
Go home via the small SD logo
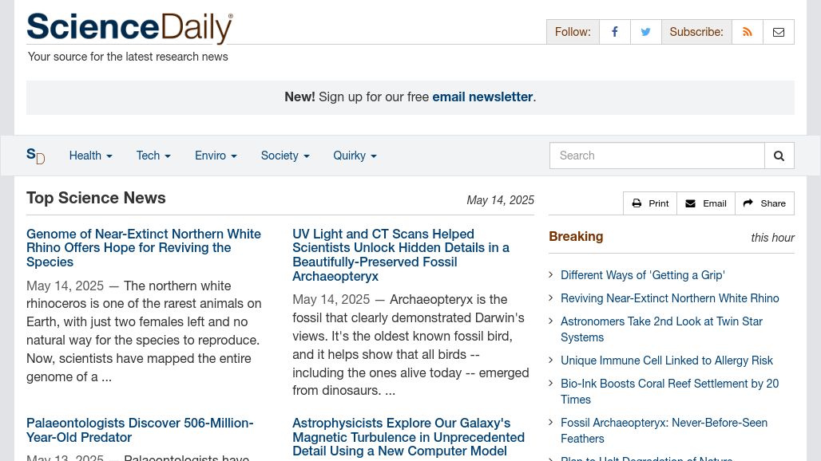pos(36,156)
